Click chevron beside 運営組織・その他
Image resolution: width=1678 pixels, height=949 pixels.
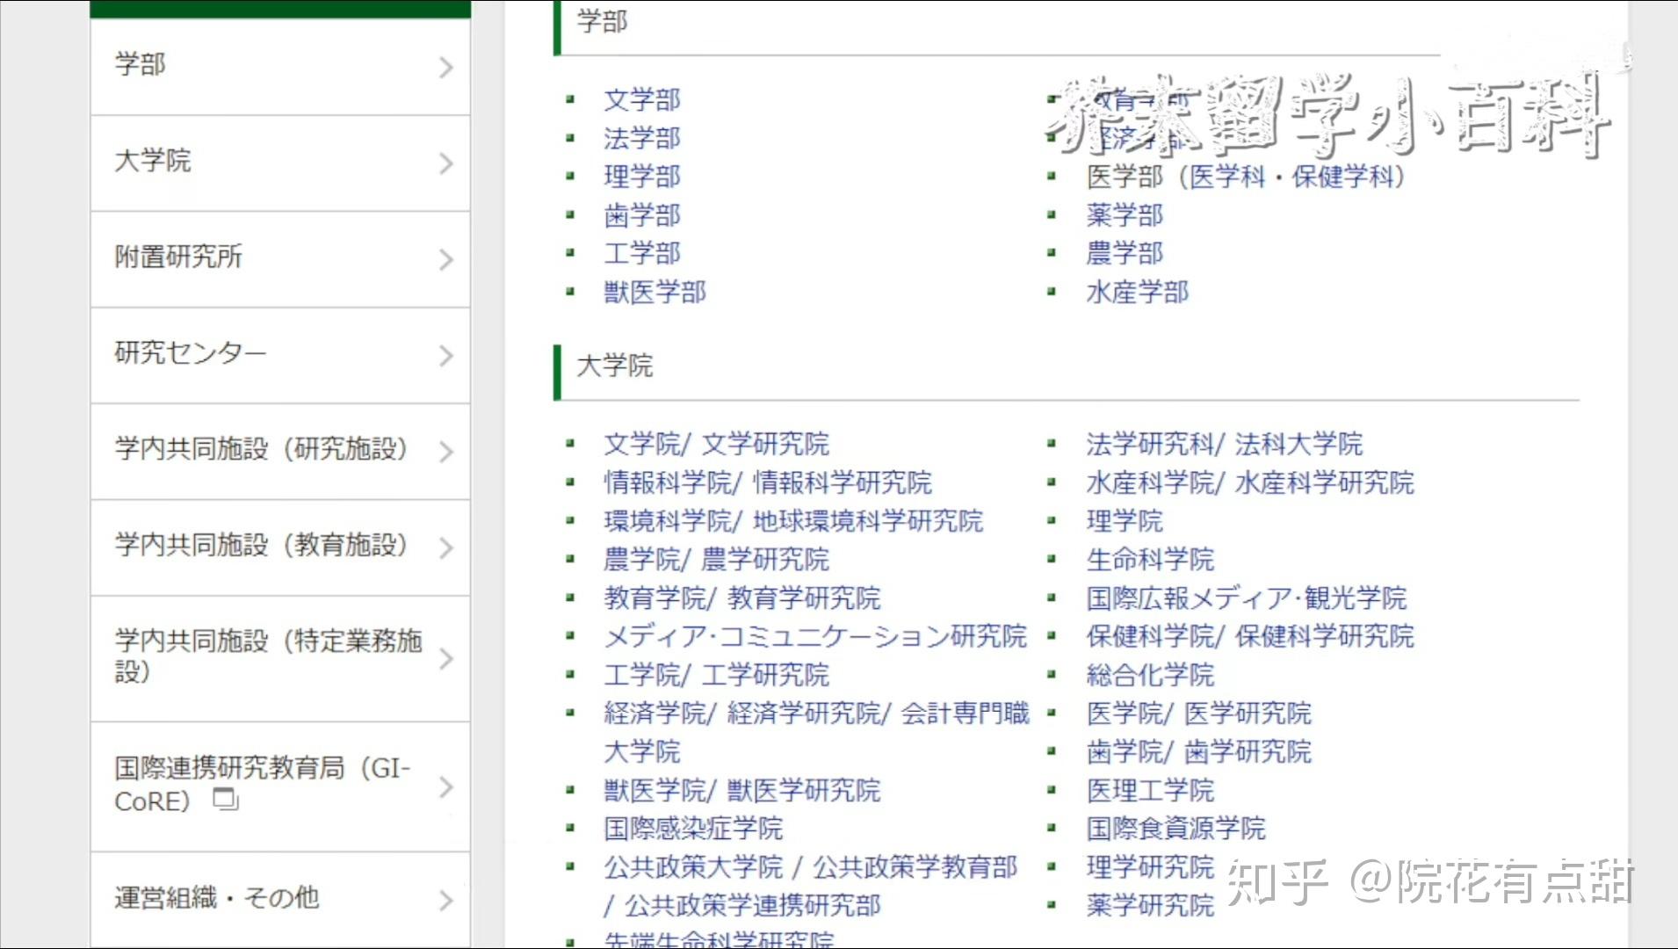[x=446, y=901]
